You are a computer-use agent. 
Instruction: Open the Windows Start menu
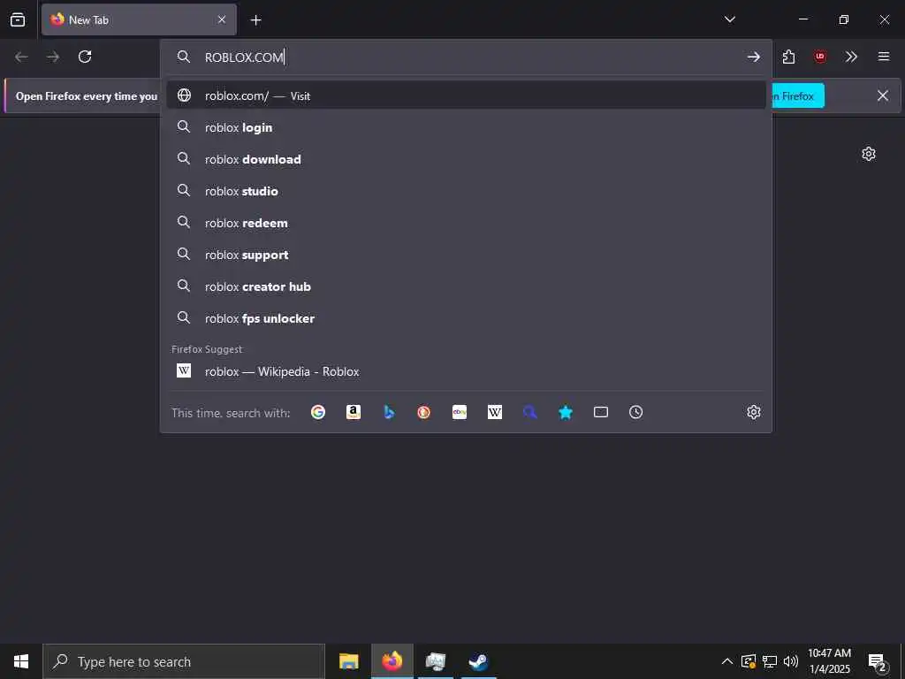click(x=21, y=661)
